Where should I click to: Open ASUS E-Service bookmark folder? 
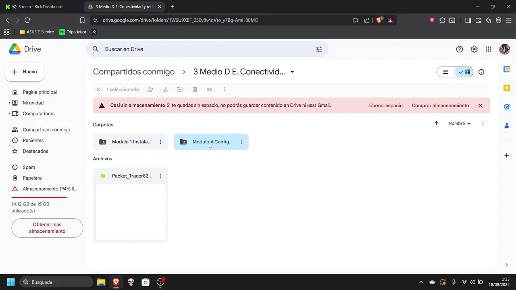pos(37,32)
